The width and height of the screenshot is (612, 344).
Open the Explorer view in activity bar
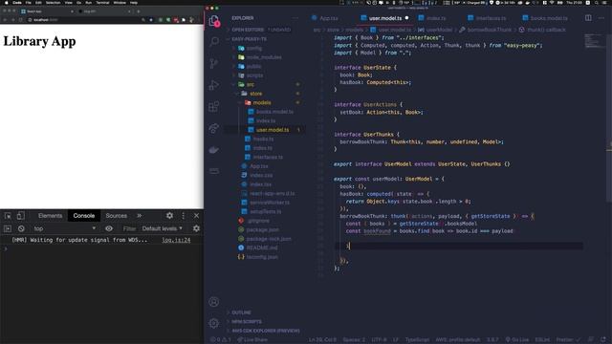point(214,21)
